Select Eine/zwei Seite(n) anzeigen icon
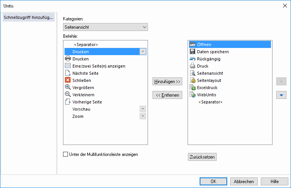This screenshot has width=291, height=188. [68, 66]
